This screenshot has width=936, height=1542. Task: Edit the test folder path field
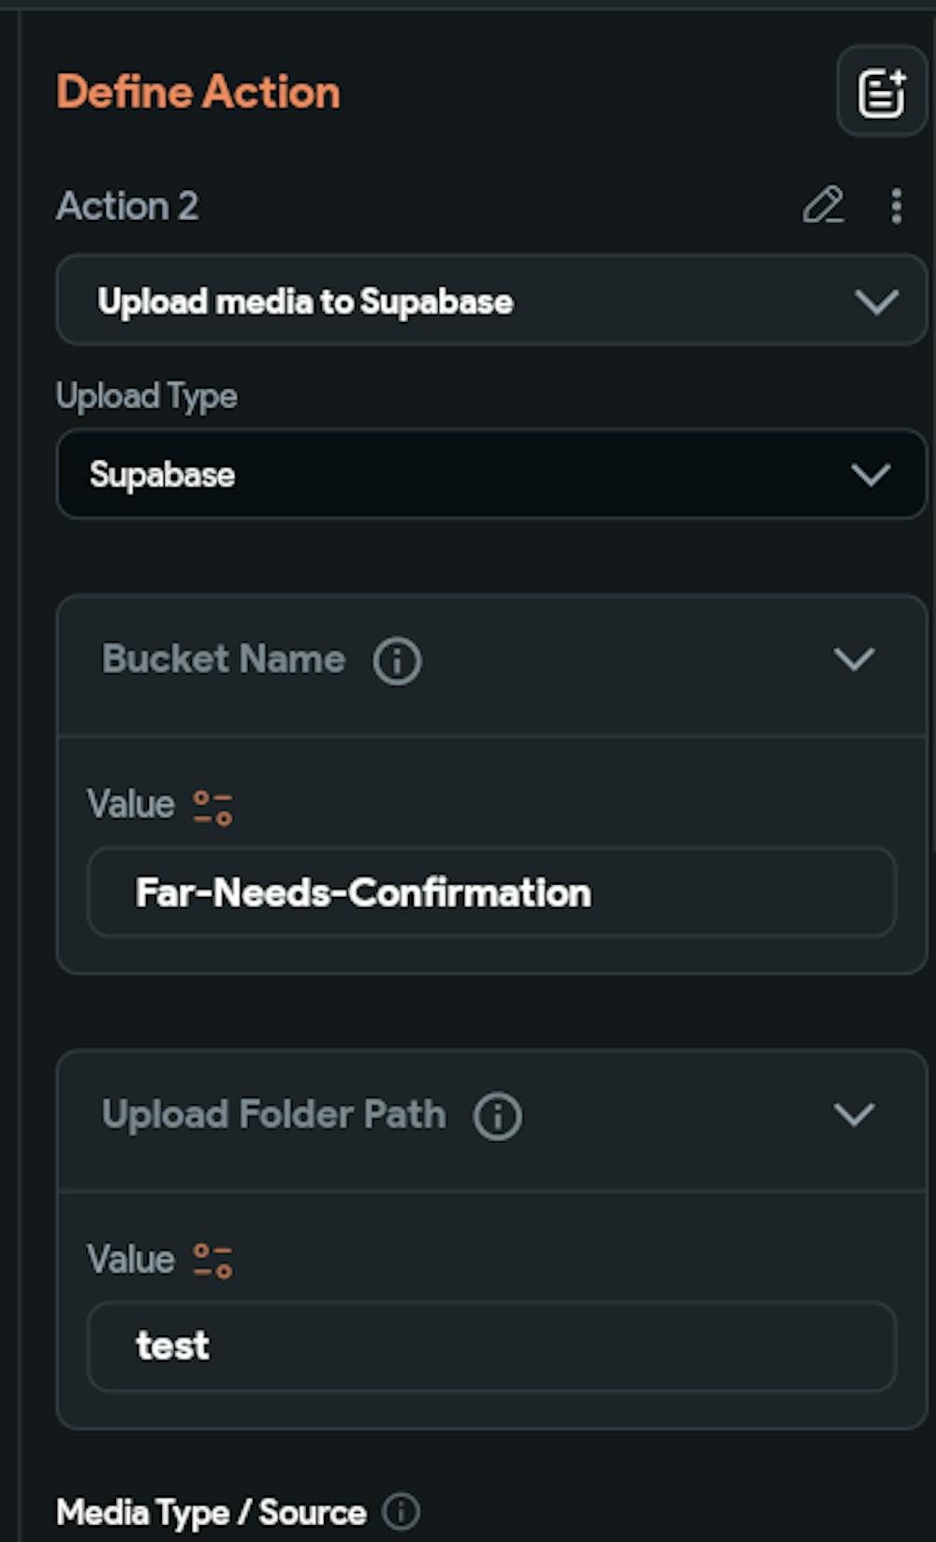pyautogui.click(x=491, y=1345)
